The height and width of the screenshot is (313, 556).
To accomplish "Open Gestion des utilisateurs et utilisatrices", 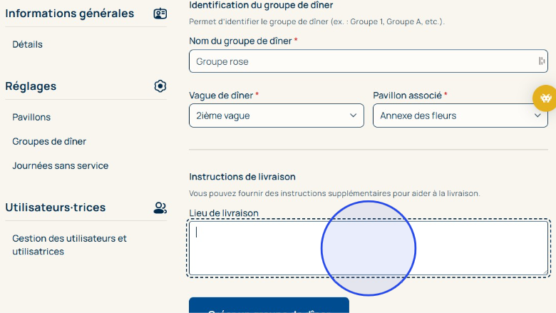I will pyautogui.click(x=69, y=245).
